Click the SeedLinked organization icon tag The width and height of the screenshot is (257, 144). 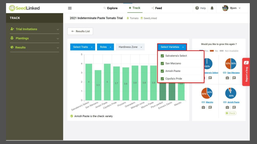tap(142, 18)
